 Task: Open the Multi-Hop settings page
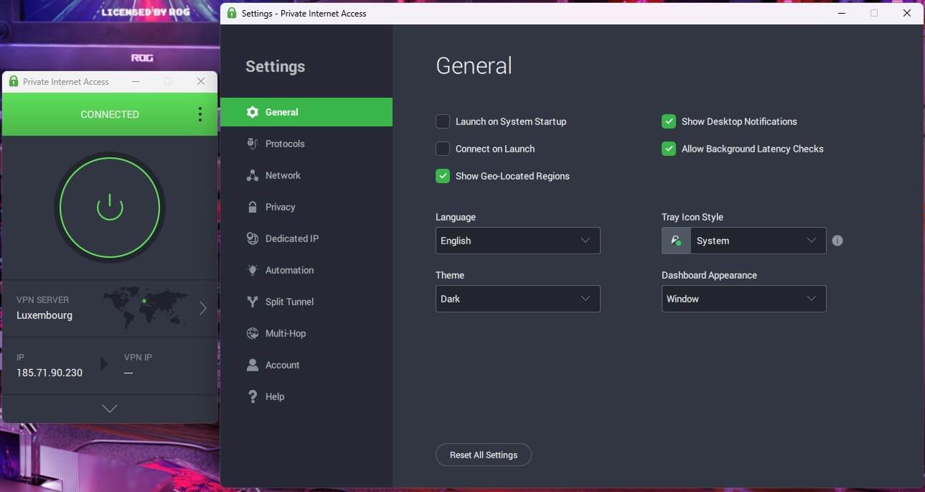306,333
